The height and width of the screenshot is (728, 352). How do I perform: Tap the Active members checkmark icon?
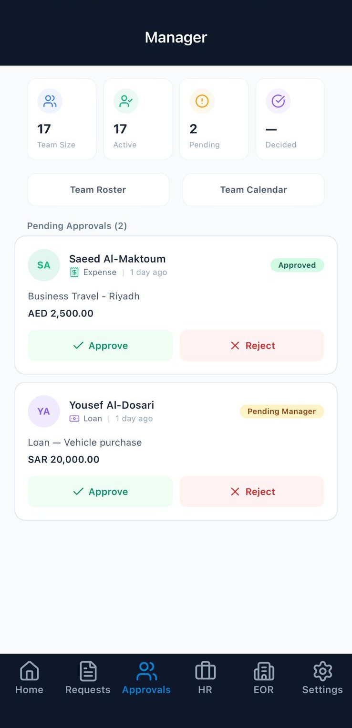click(126, 101)
